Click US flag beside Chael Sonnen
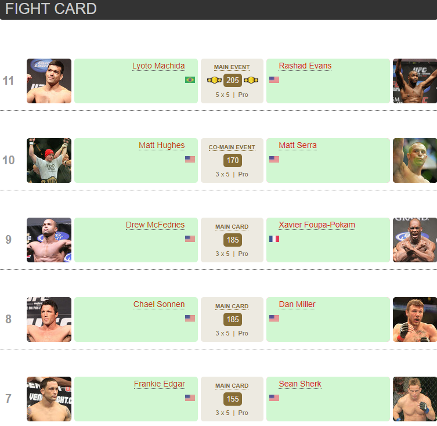Image resolution: width=437 pixels, height=426 pixels. pos(190,318)
